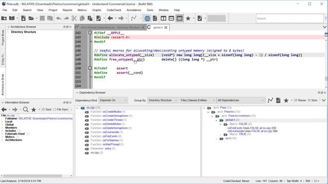The image size is (328, 184).
Task: Click the toolbar Search input field
Action: [x=290, y=18]
